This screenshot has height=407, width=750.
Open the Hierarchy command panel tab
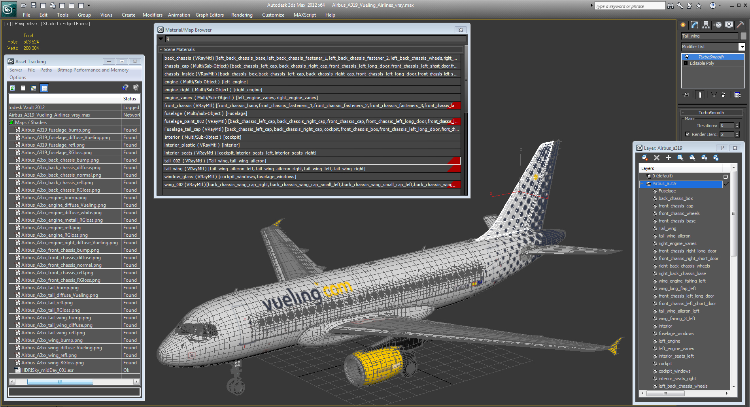click(706, 25)
